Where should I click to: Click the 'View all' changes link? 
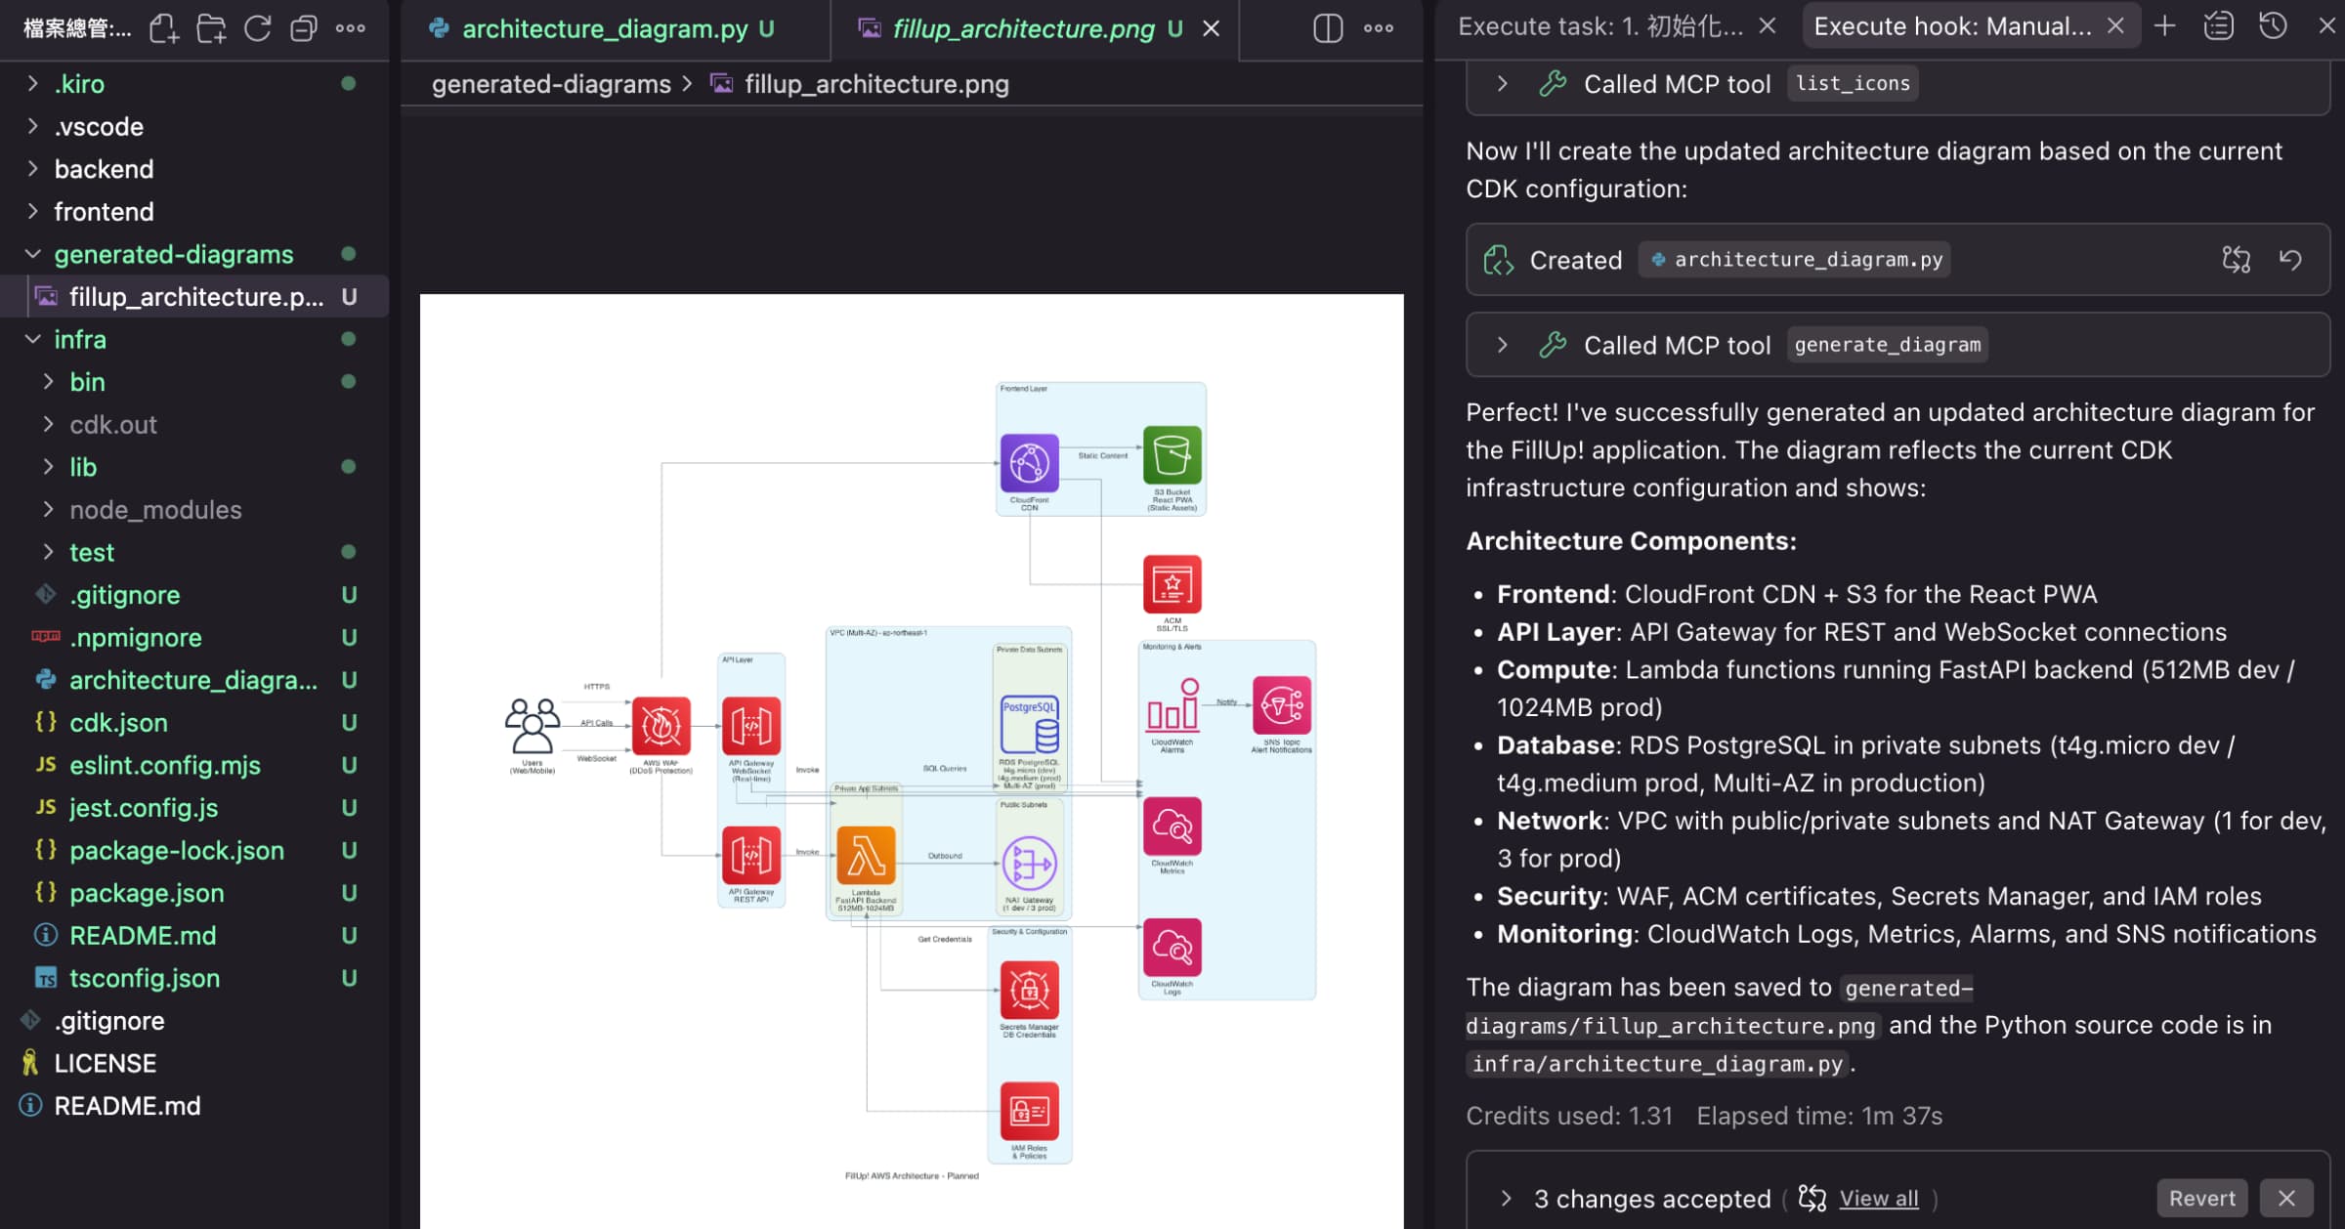1878,1198
